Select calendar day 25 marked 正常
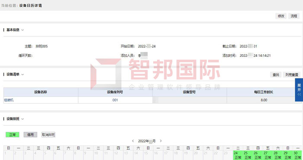 [248, 155]
